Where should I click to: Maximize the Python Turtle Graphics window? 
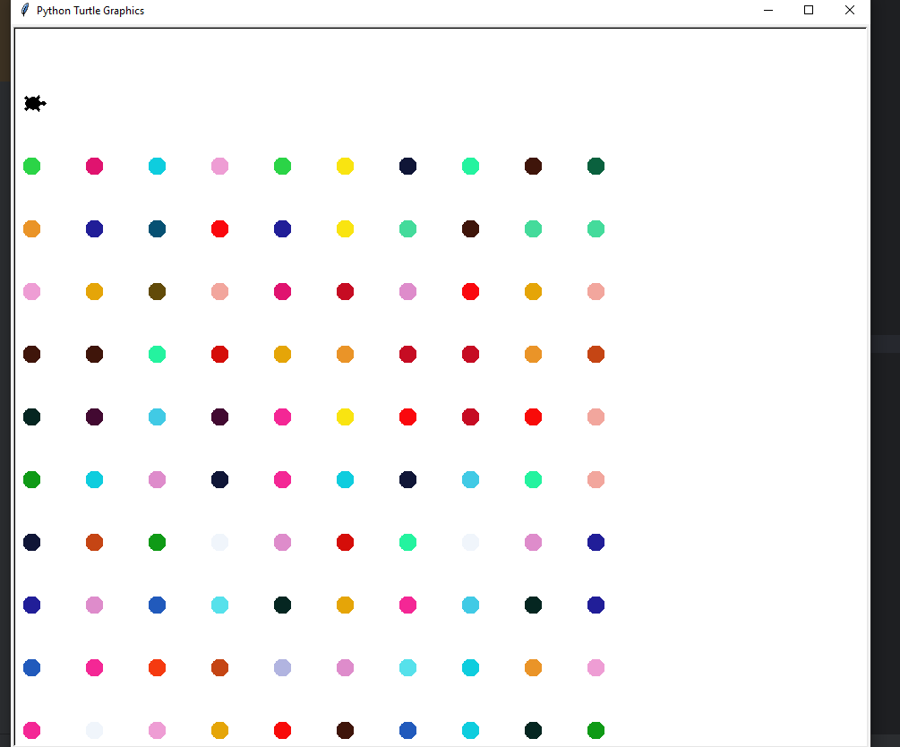(809, 10)
